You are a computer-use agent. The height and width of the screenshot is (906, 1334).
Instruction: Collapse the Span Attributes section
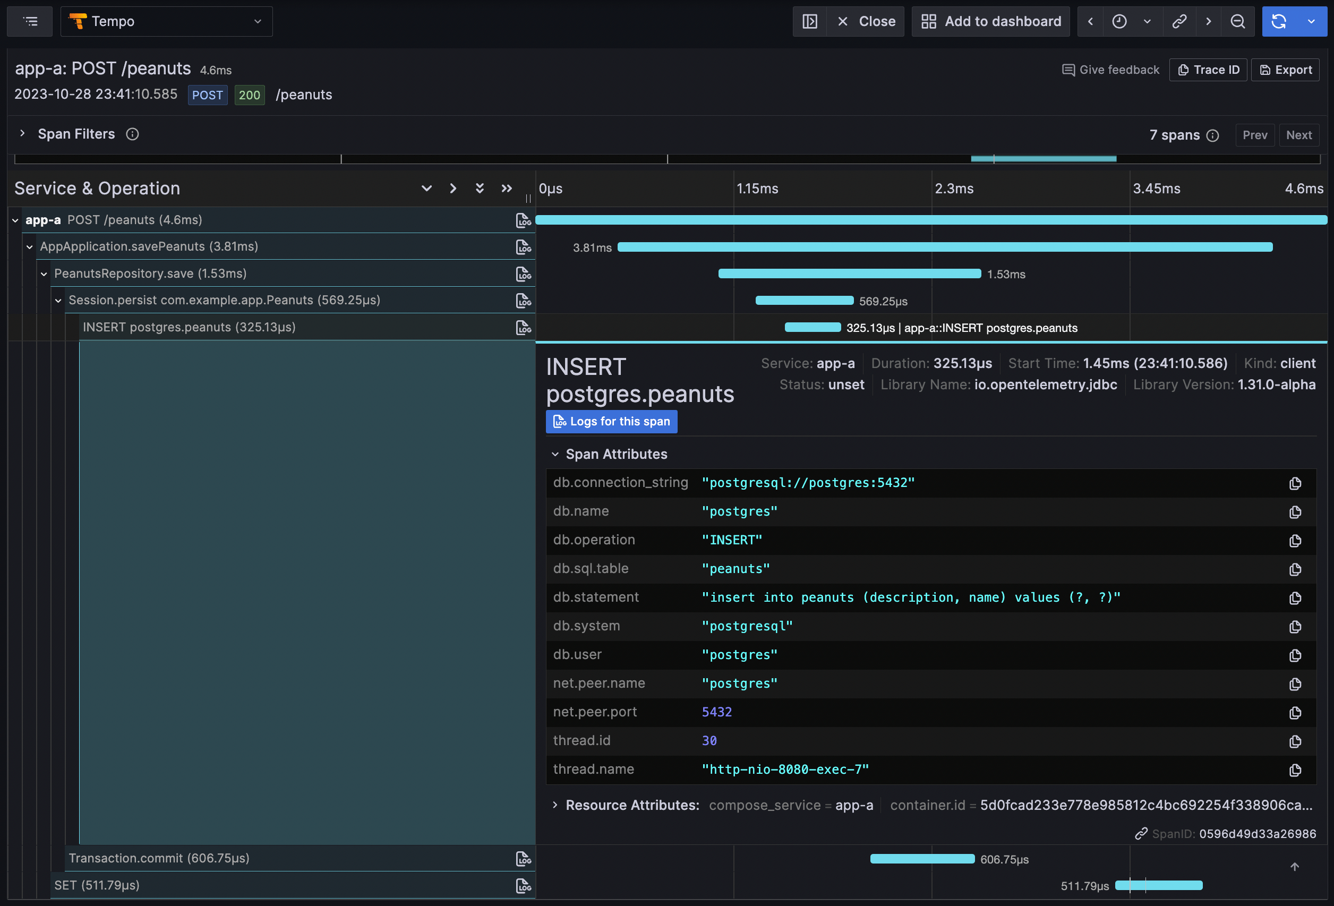(555, 454)
